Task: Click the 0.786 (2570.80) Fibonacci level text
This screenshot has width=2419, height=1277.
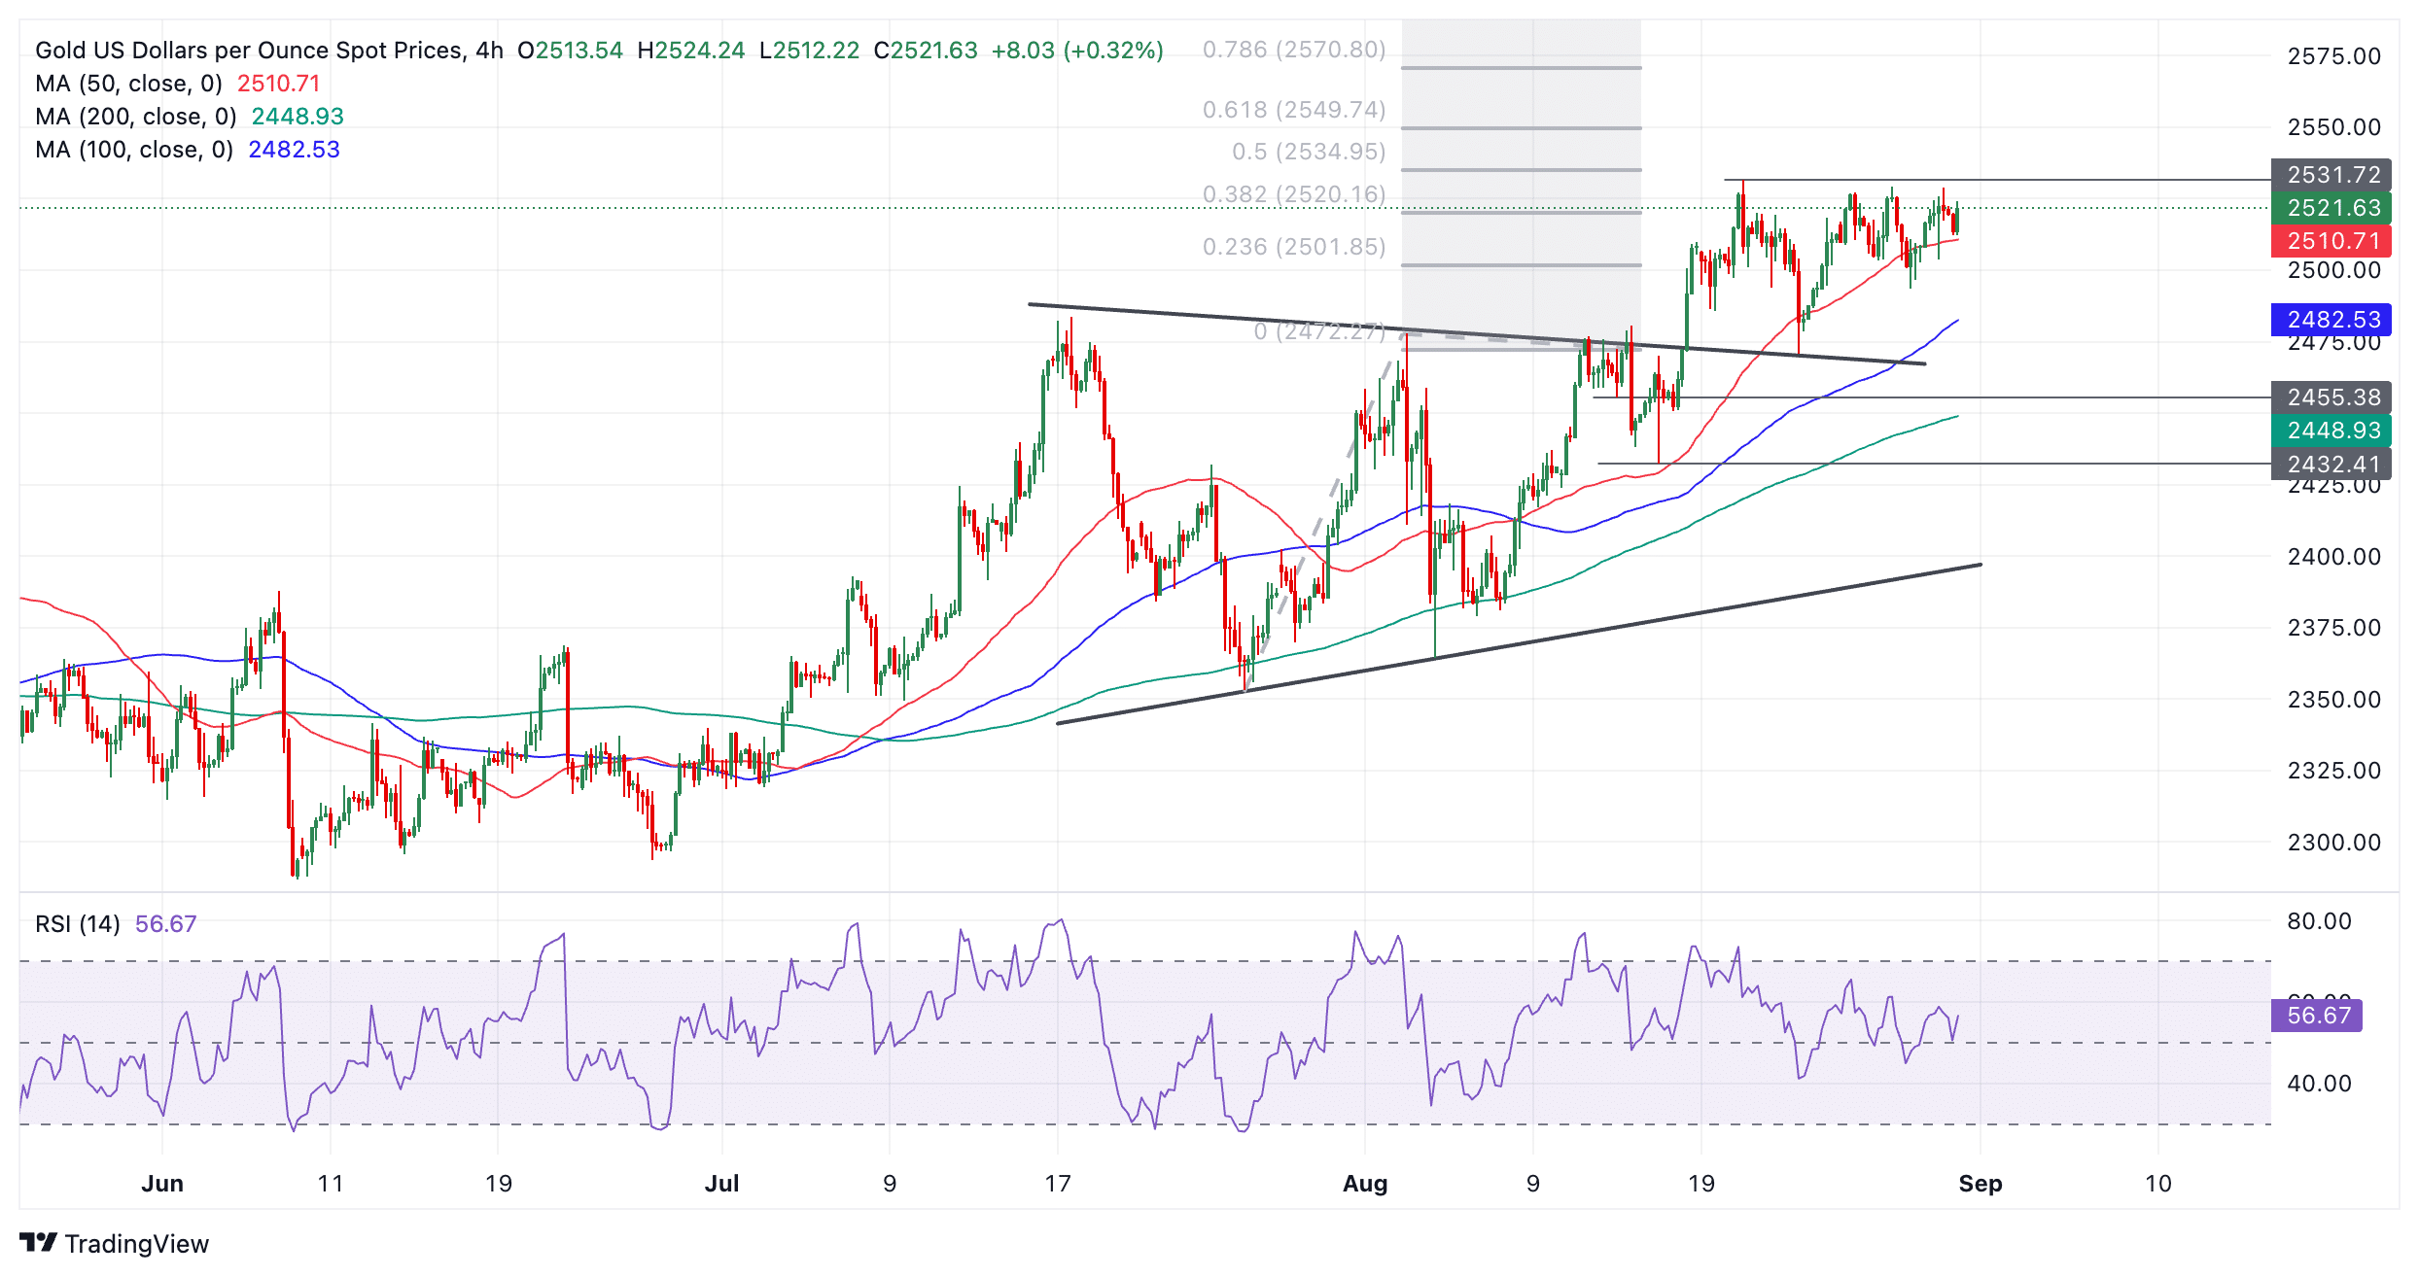Action: pos(1294,50)
